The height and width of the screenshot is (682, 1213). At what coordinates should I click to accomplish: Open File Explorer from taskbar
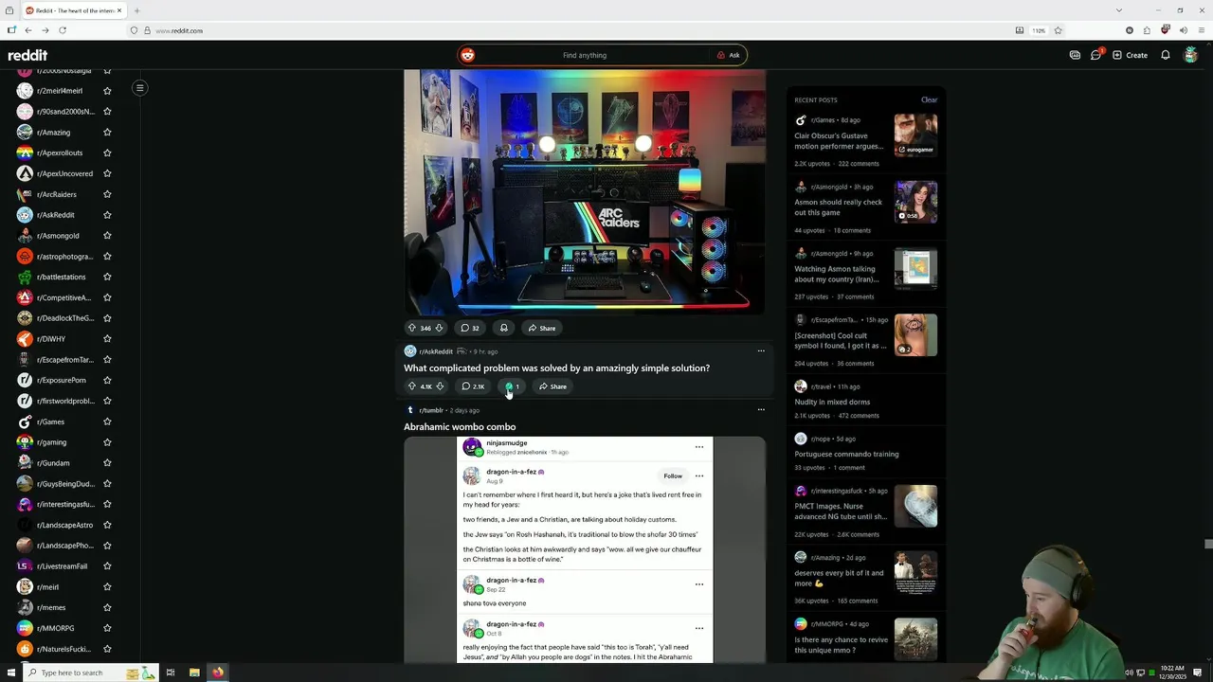(x=194, y=673)
